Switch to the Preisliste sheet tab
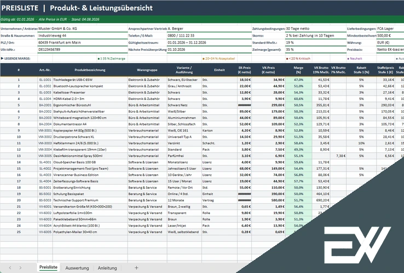The image size is (404, 273). click(x=48, y=268)
